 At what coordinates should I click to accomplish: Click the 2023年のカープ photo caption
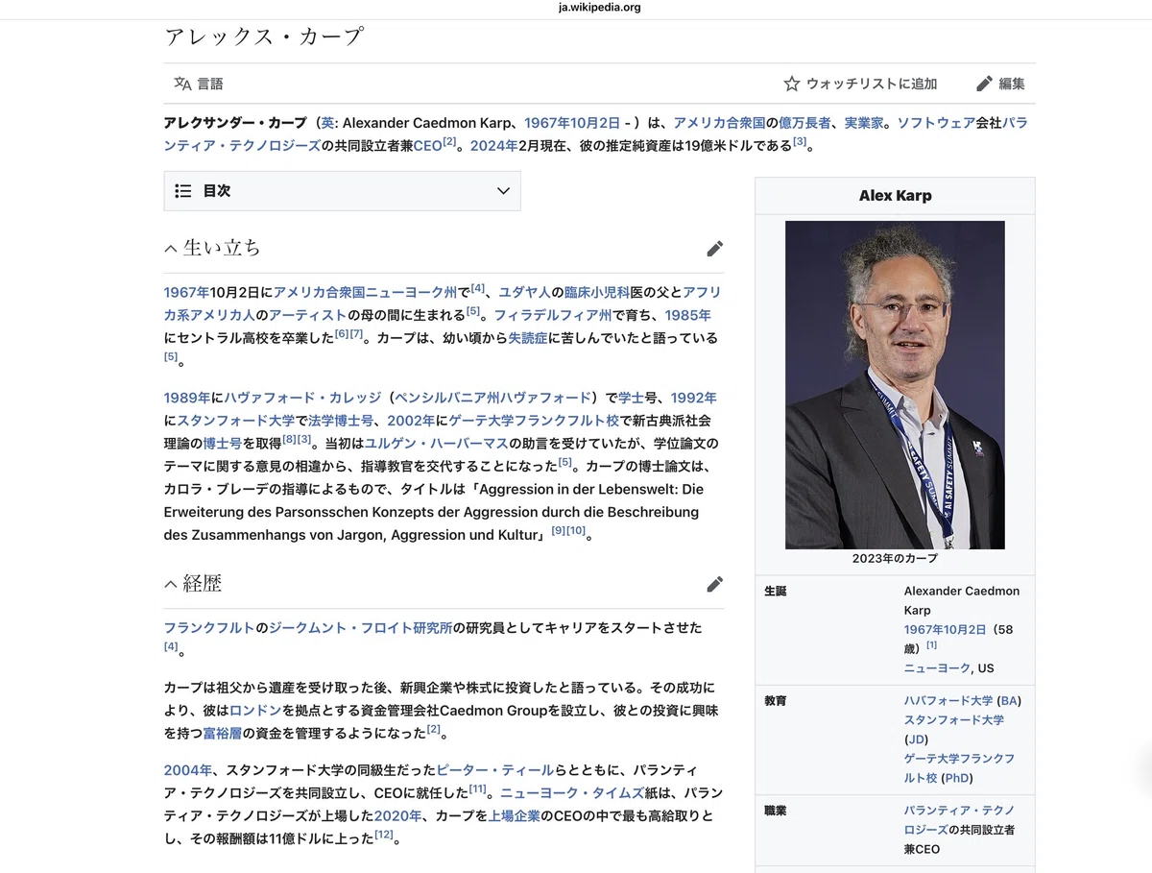tap(895, 558)
